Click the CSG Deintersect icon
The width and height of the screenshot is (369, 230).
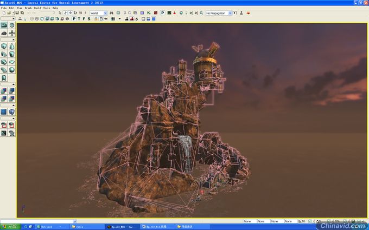coord(12,98)
